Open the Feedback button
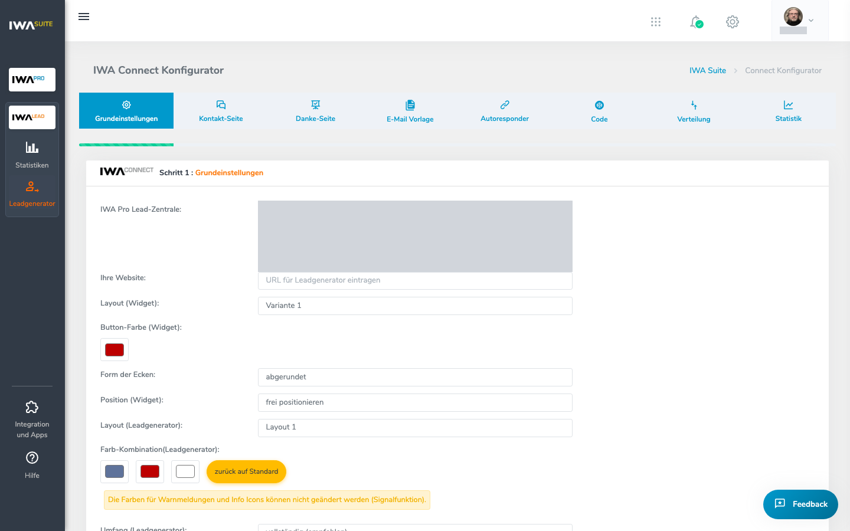 point(800,504)
